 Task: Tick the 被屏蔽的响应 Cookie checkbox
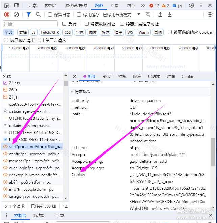[x=170, y=32]
